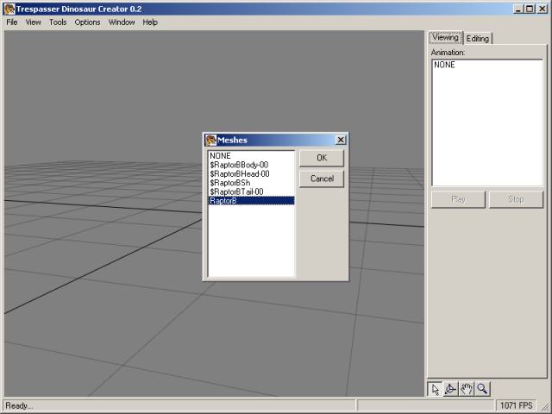Select the arrow pointer tool
Viewport: 552px width, 414px height.
point(436,389)
